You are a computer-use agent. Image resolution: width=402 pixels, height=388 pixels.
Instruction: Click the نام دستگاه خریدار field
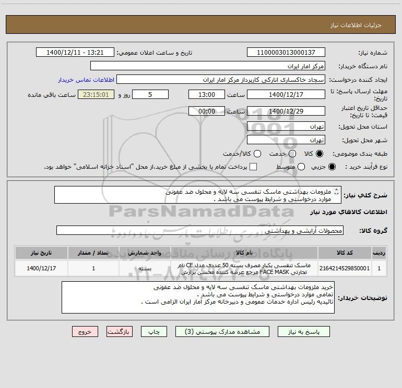click(208, 66)
